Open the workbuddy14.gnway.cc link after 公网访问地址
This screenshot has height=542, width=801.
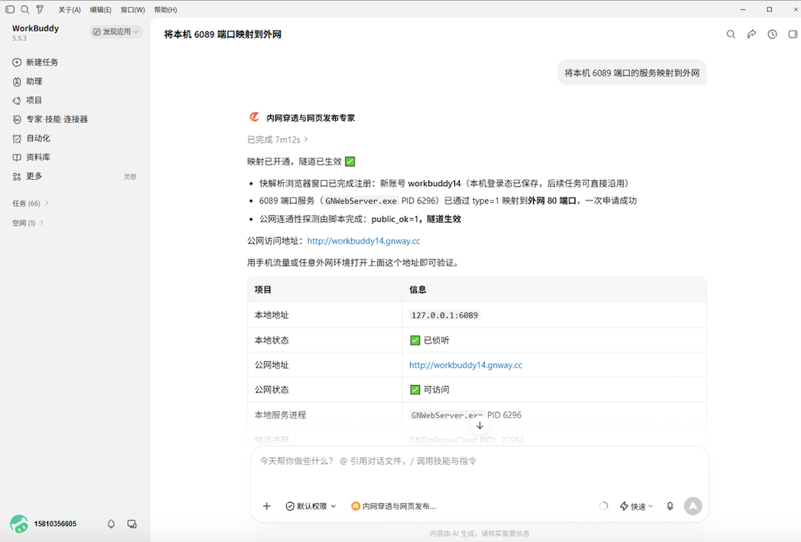tap(363, 241)
